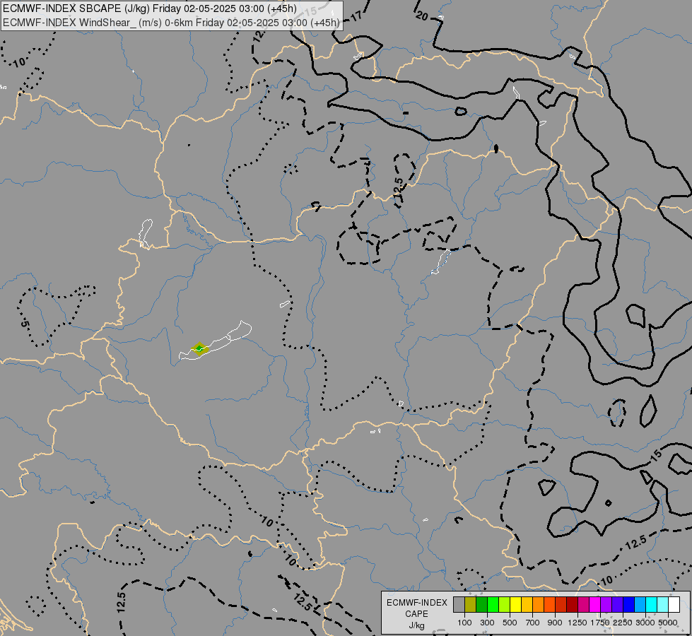Click the 17 wind shear contour label
Viewport: 692px width, 636px height.
[356, 17]
